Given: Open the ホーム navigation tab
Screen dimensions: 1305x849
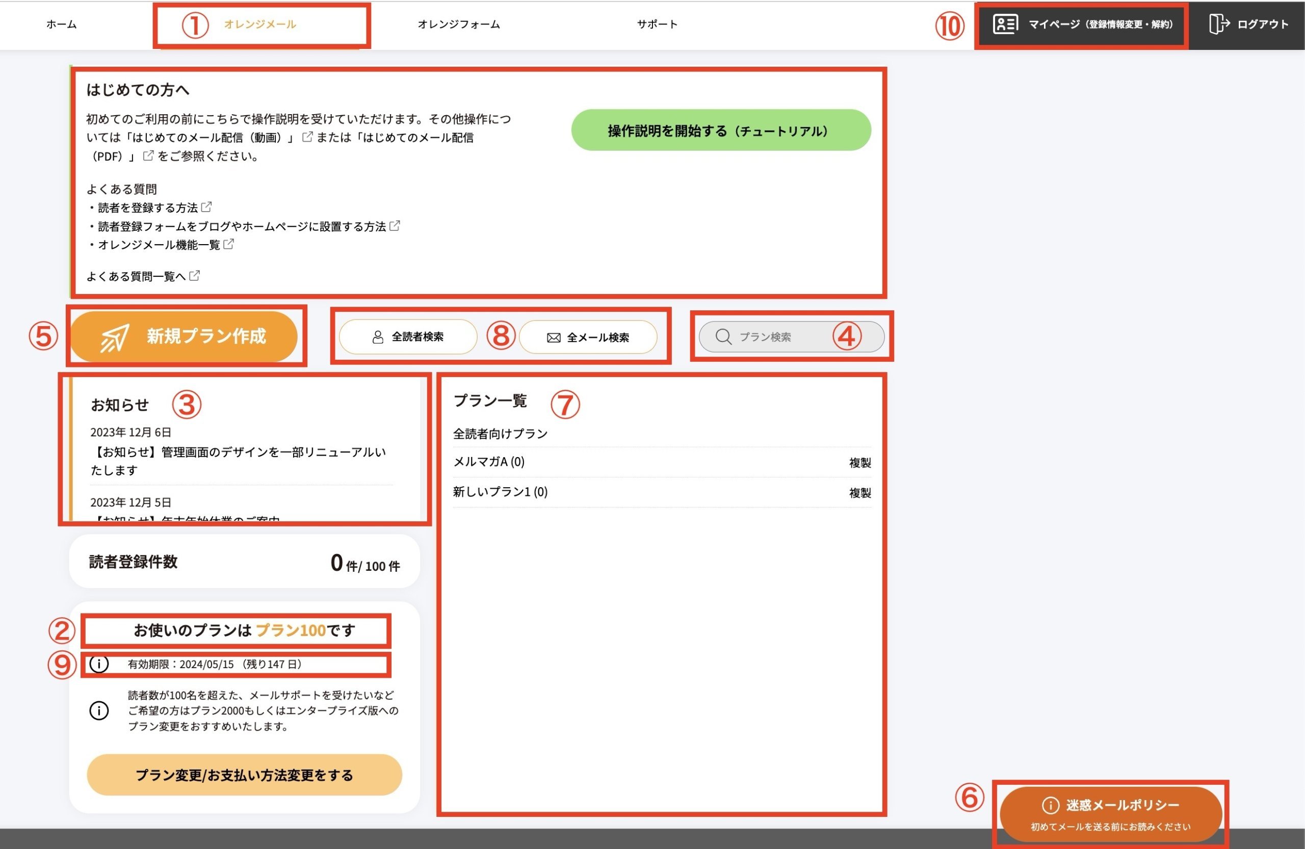Looking at the screenshot, I should click(61, 24).
